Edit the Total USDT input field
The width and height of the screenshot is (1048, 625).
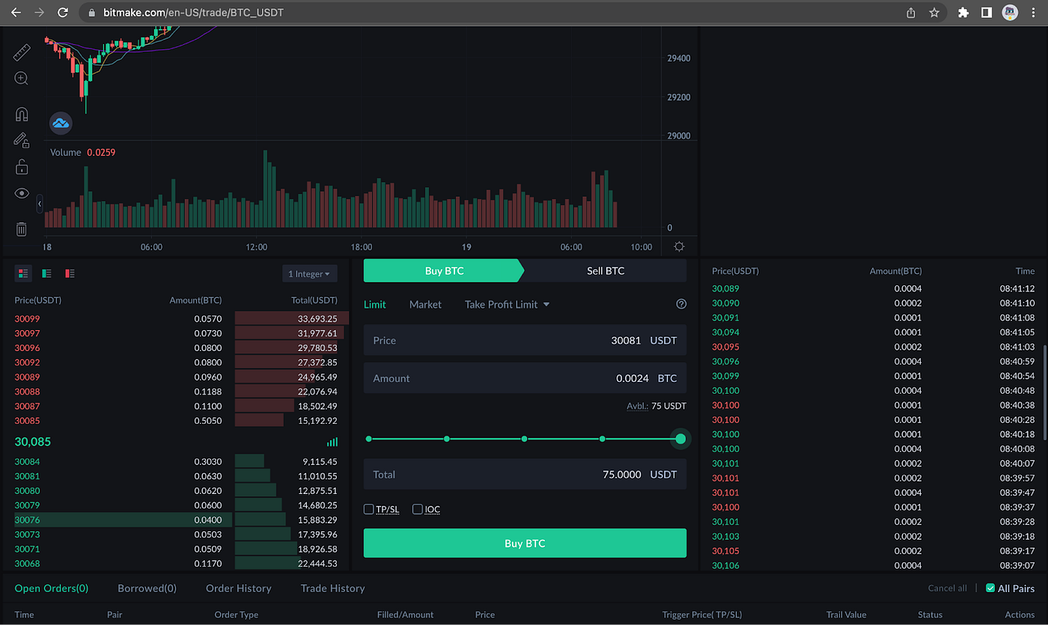(525, 475)
